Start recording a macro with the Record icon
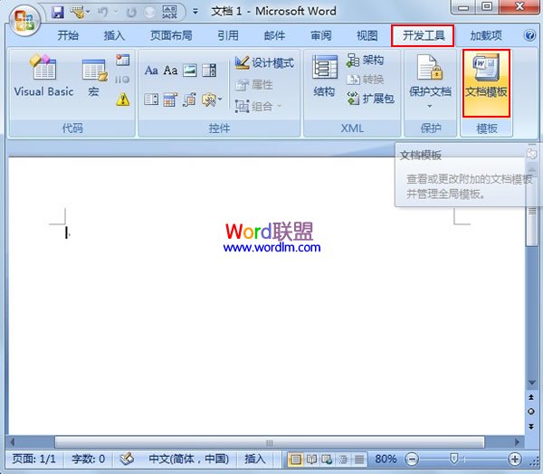This screenshot has width=543, height=474. click(122, 60)
